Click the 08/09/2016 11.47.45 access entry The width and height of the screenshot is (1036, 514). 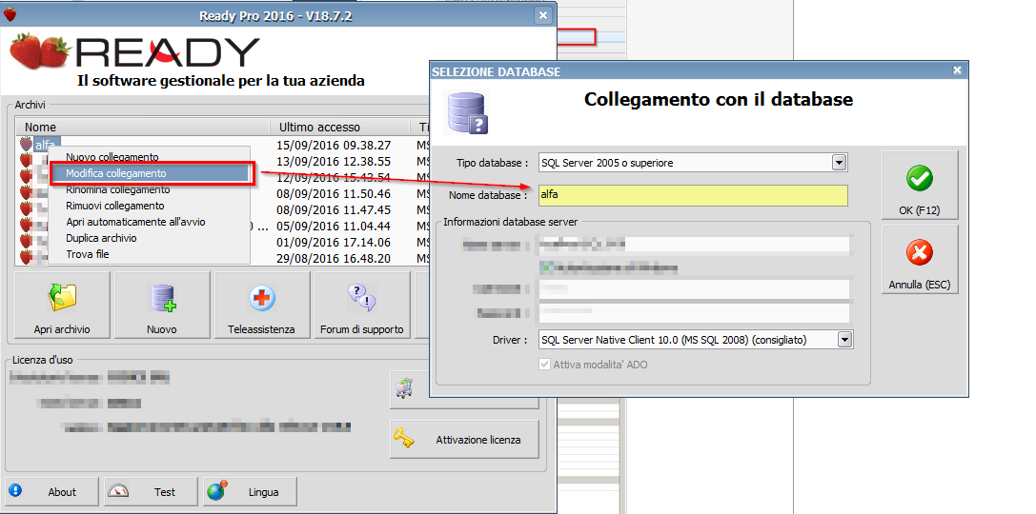334,209
